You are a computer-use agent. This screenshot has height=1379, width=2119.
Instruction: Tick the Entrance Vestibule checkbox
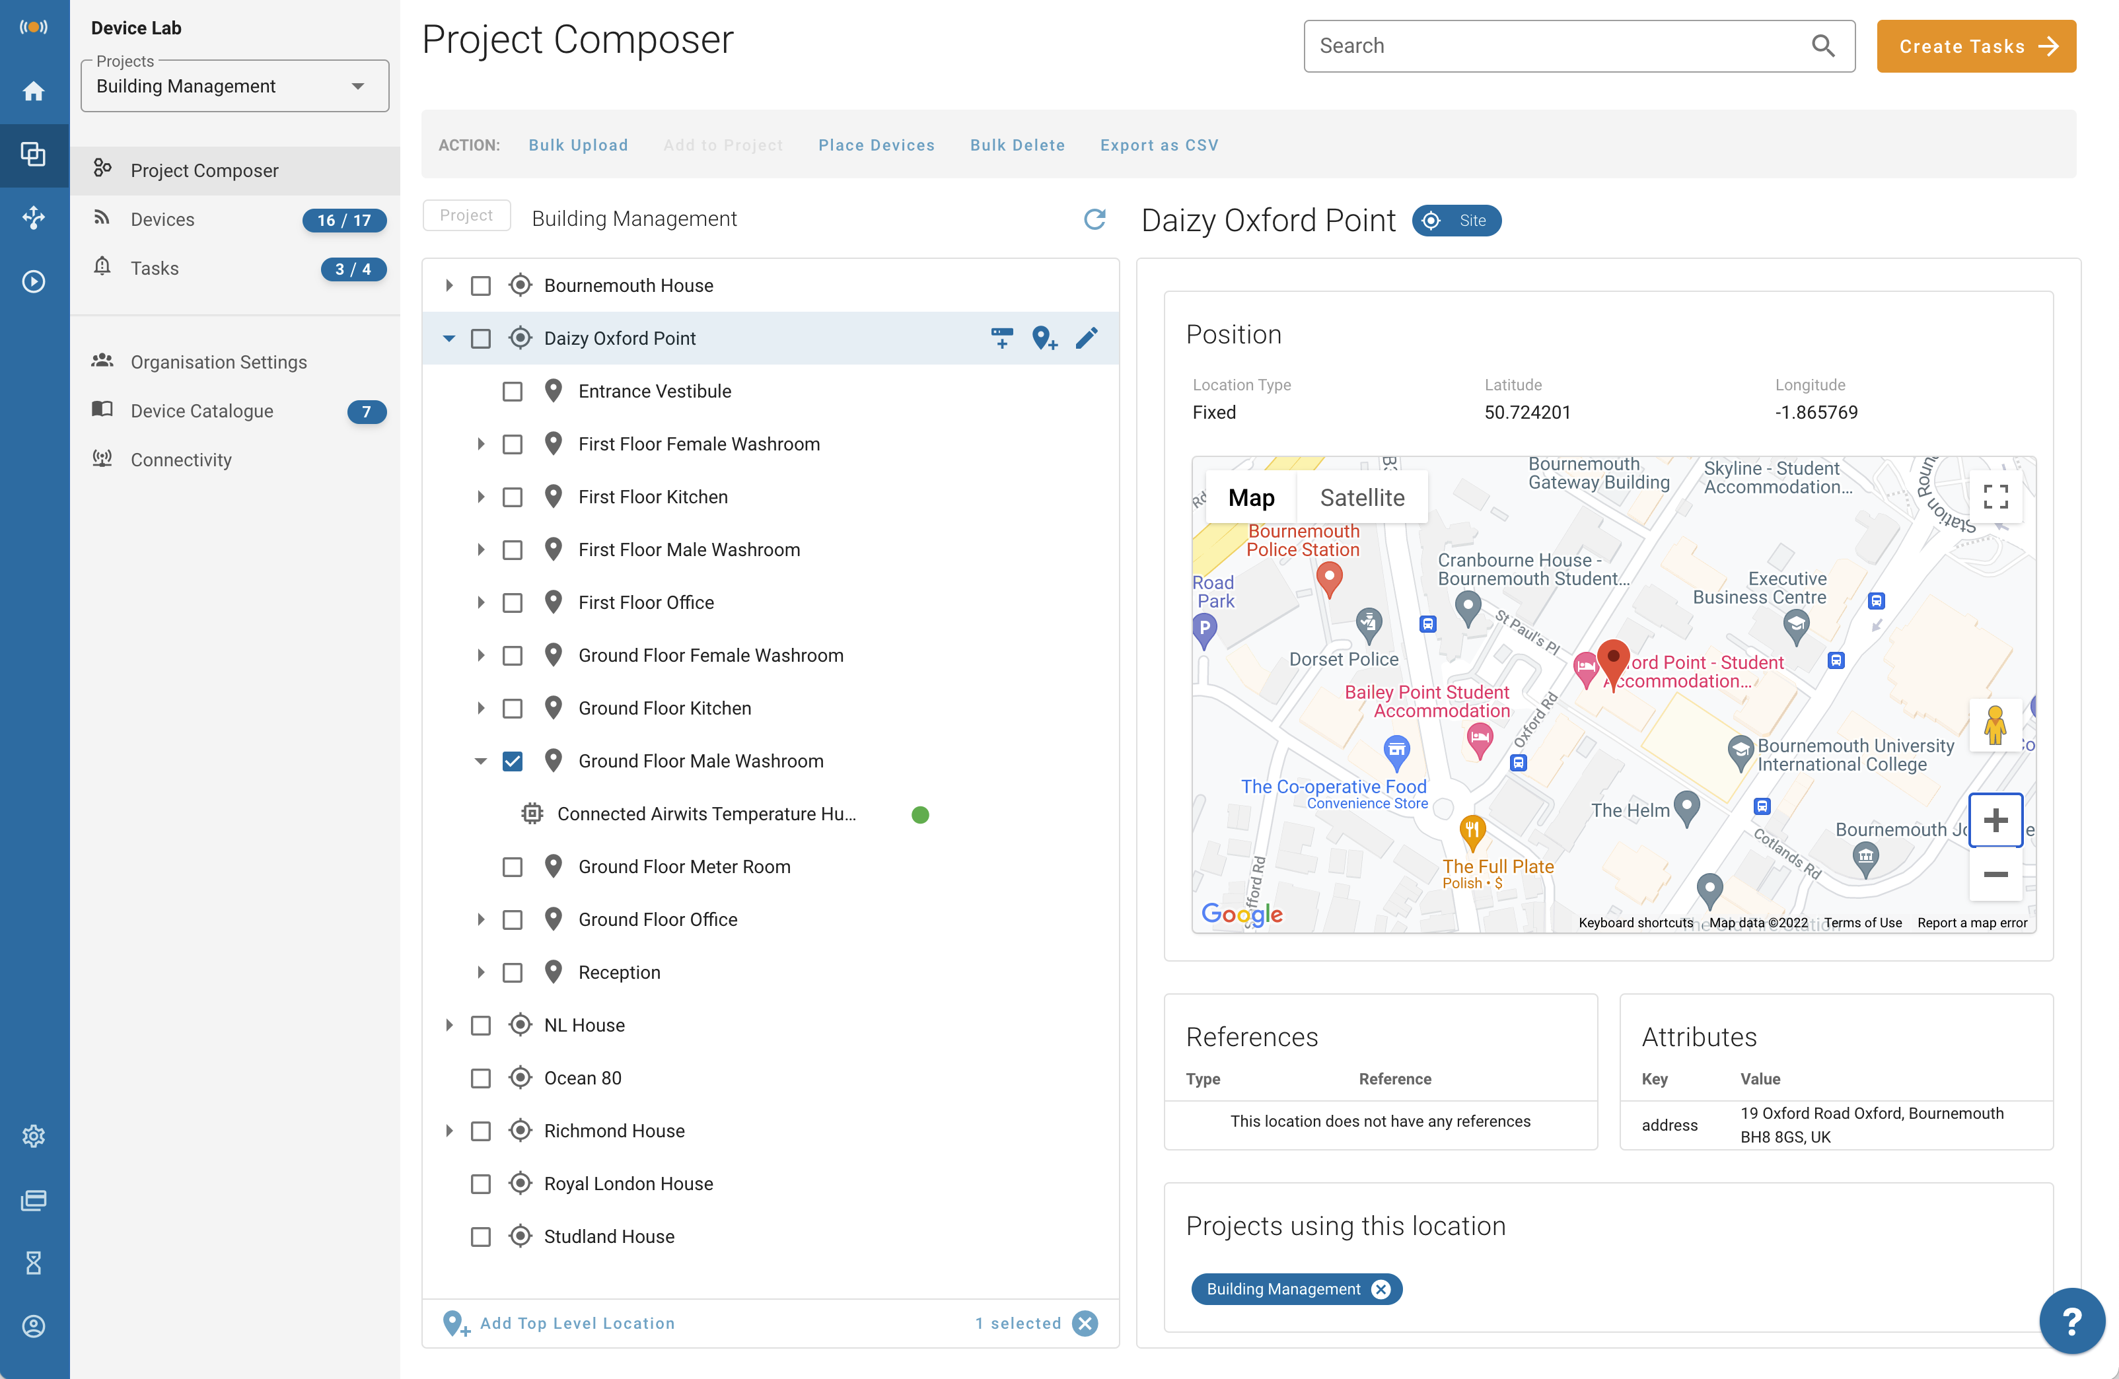(x=512, y=392)
